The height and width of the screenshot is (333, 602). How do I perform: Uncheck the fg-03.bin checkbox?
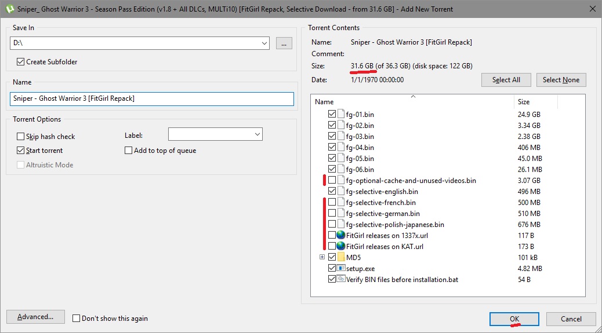pos(332,136)
